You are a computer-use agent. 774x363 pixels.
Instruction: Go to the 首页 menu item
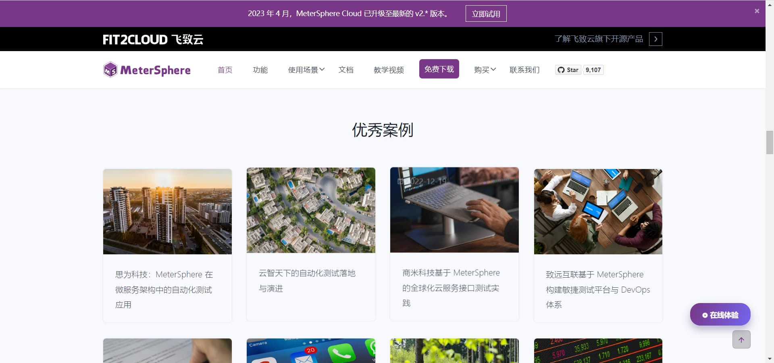coord(225,70)
